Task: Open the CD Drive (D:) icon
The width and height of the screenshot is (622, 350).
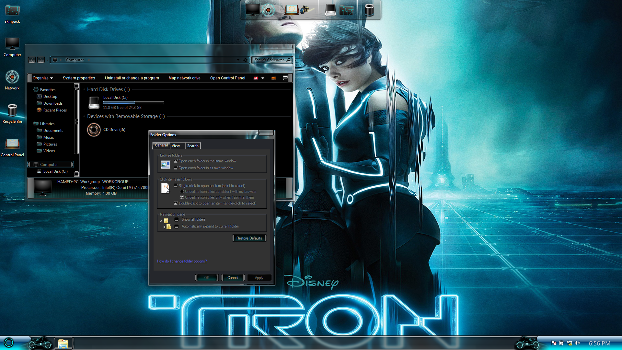Action: [x=94, y=130]
